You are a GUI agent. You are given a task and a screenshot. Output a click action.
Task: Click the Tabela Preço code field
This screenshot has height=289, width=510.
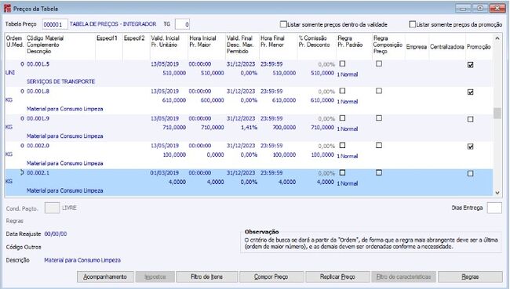coord(55,24)
